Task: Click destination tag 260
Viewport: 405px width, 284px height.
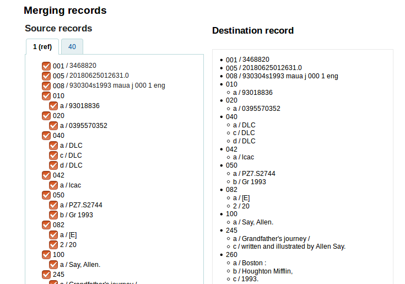Action: (231, 255)
